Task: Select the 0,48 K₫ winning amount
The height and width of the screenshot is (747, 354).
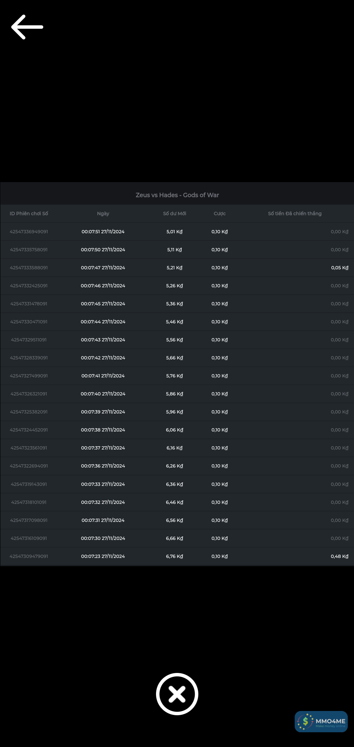Action: (340, 556)
